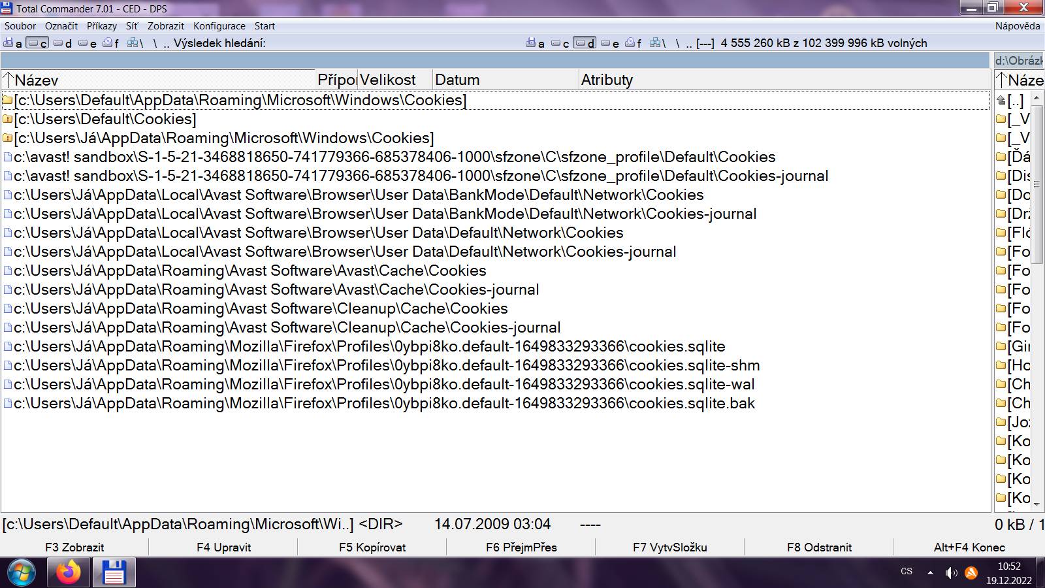Select folder c:\Users\Já\AppData\Roaming\Microsoft\Windows\Cookies
Screen dimensions: 1045x588
click(496, 138)
